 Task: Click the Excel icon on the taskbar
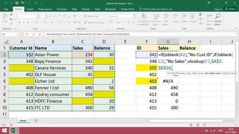14,131
